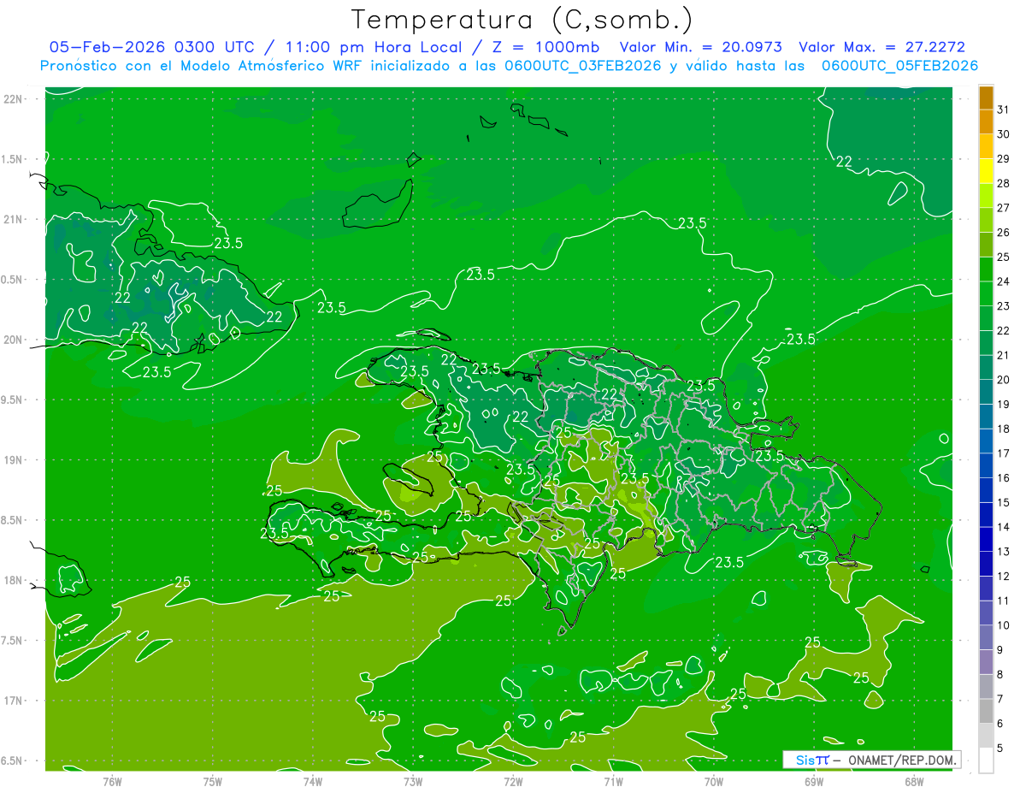Click the "73W" longitude axis label
Image resolution: width=1026 pixels, height=793 pixels.
point(413,782)
